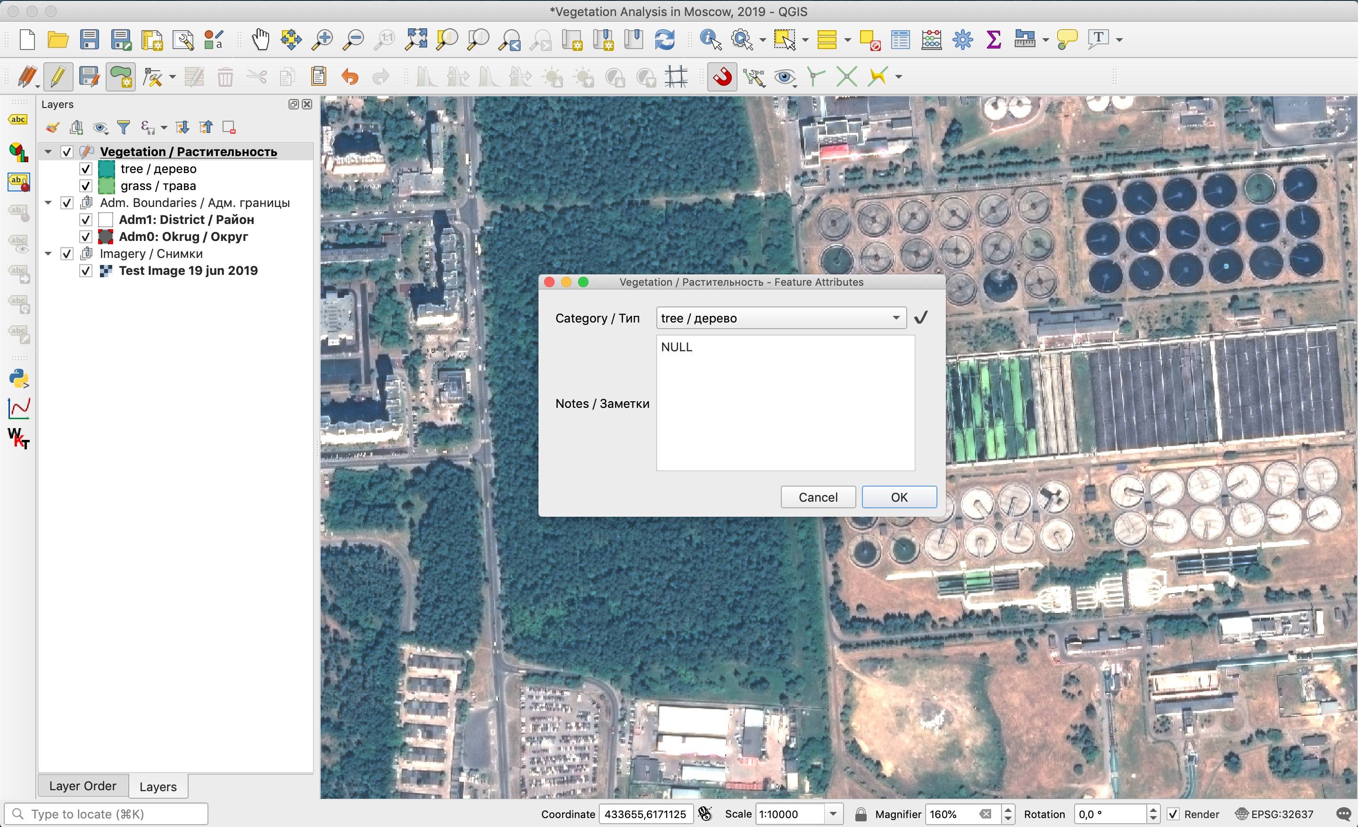Click Remove Layer icon in Layers panel
1358x827 pixels.
coord(229,128)
